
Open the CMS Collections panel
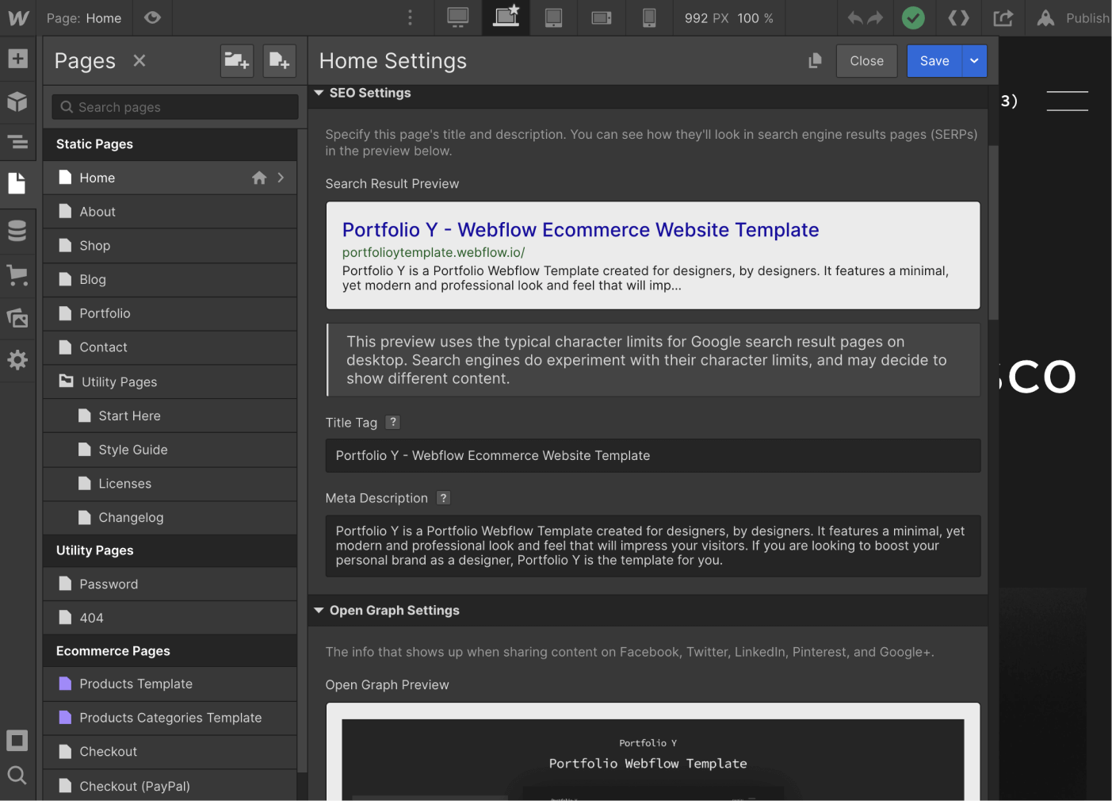[17, 231]
